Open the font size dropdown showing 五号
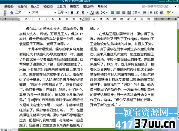Viewport: 179px width, 131px height. click(66, 13)
